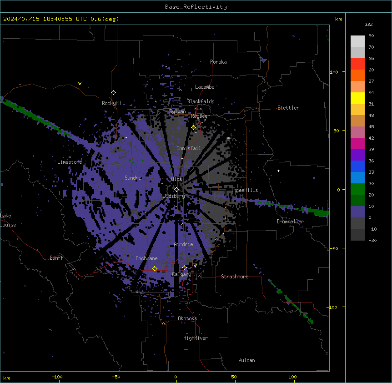Viewport: 392px width, 383px height.
Task: Click the Cochrane city label
Action: point(146,258)
